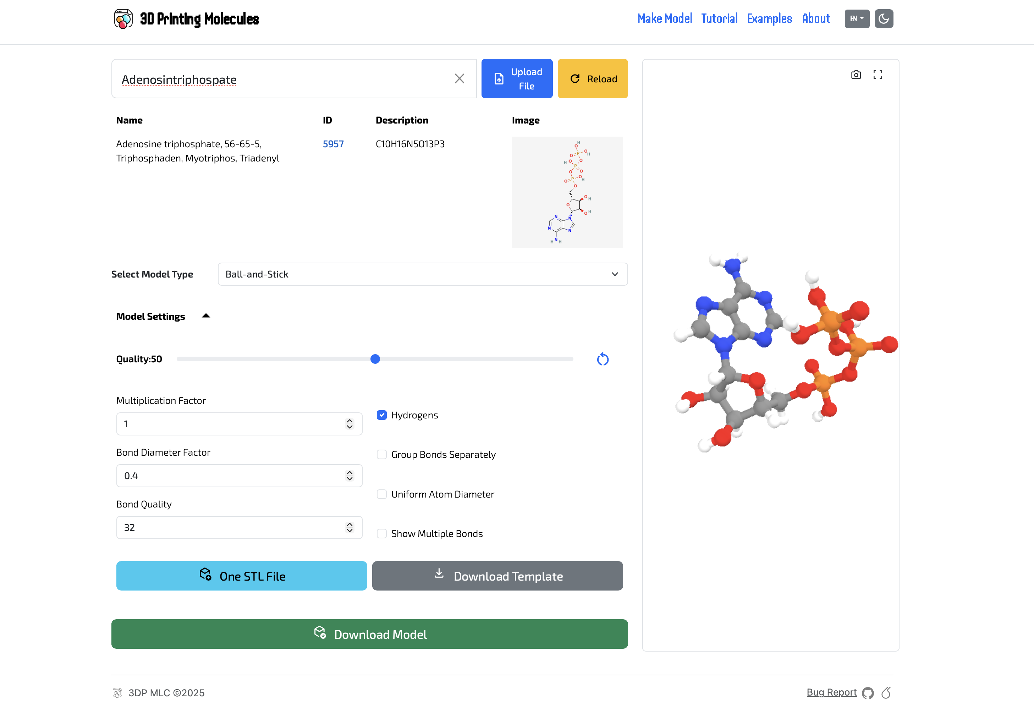
Task: Open PubChem ID 5957 link
Action: (333, 144)
